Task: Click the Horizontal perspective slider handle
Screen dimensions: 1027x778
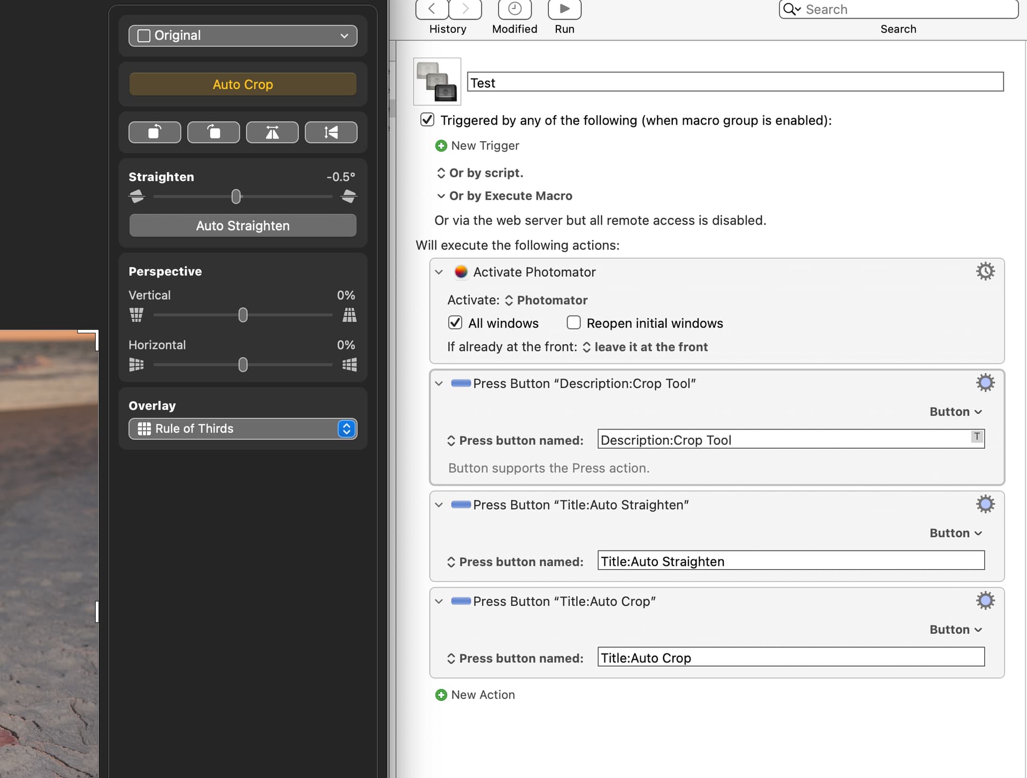Action: pyautogui.click(x=243, y=365)
